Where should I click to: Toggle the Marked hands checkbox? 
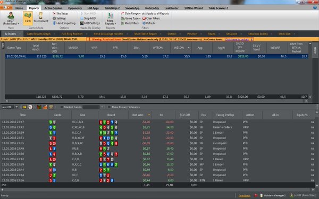pos(62,107)
